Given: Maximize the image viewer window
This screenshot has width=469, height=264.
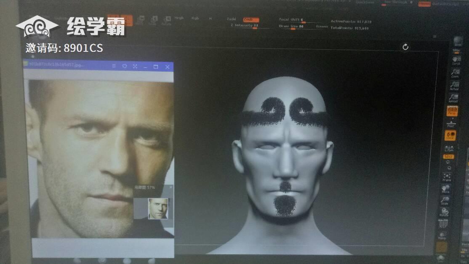Looking at the screenshot, I should point(155,67).
